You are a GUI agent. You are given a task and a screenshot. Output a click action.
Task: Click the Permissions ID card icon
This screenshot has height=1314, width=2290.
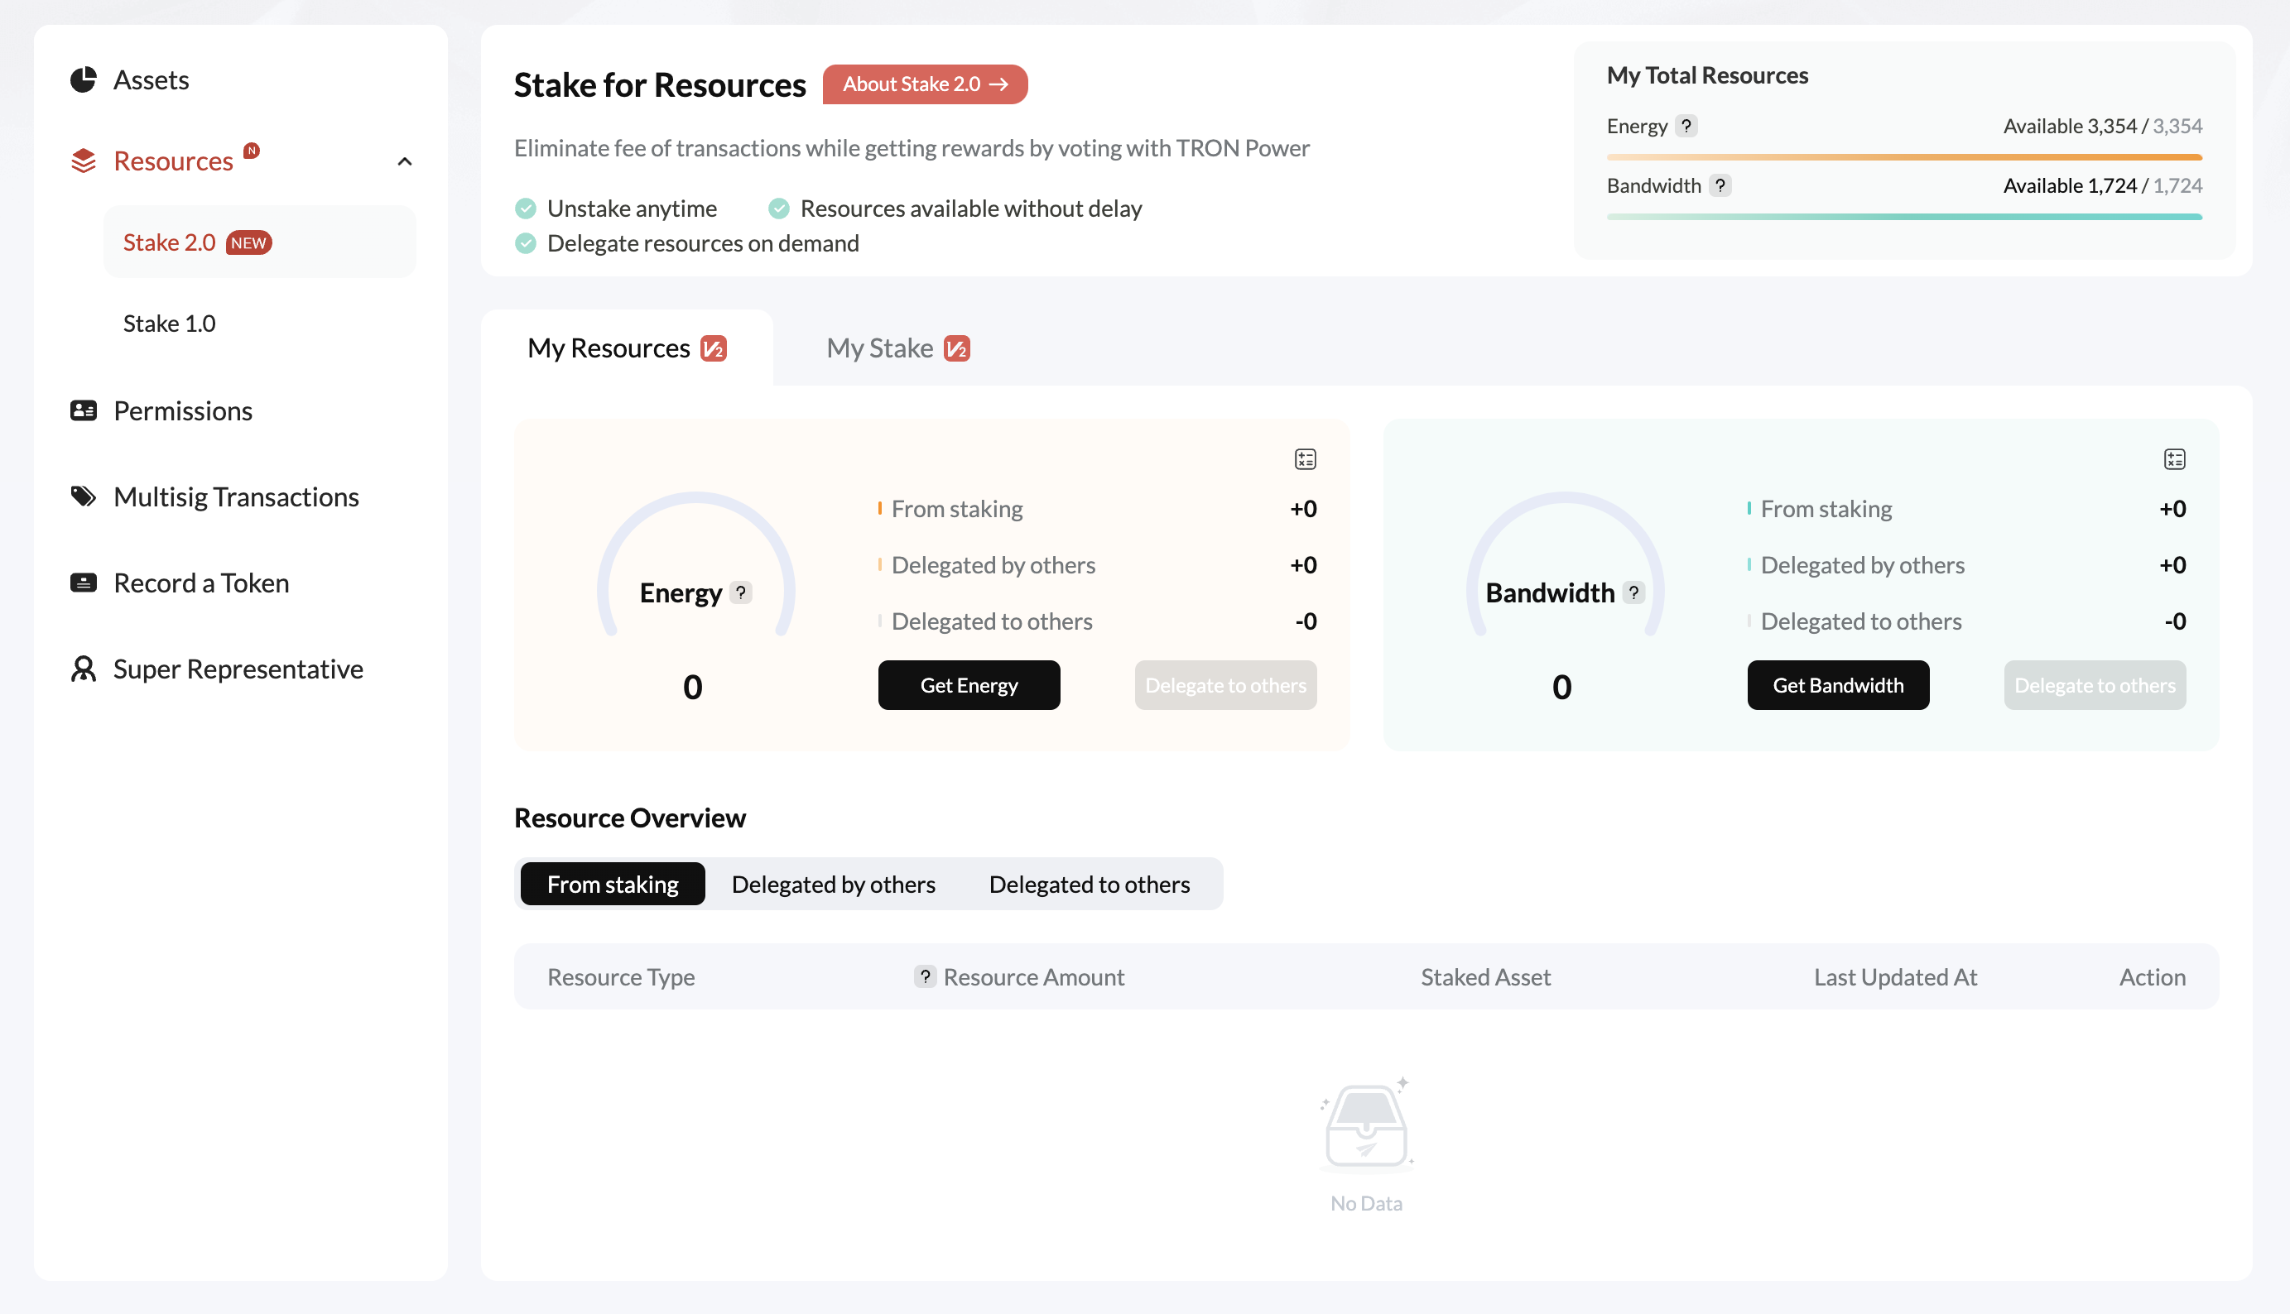coord(83,410)
